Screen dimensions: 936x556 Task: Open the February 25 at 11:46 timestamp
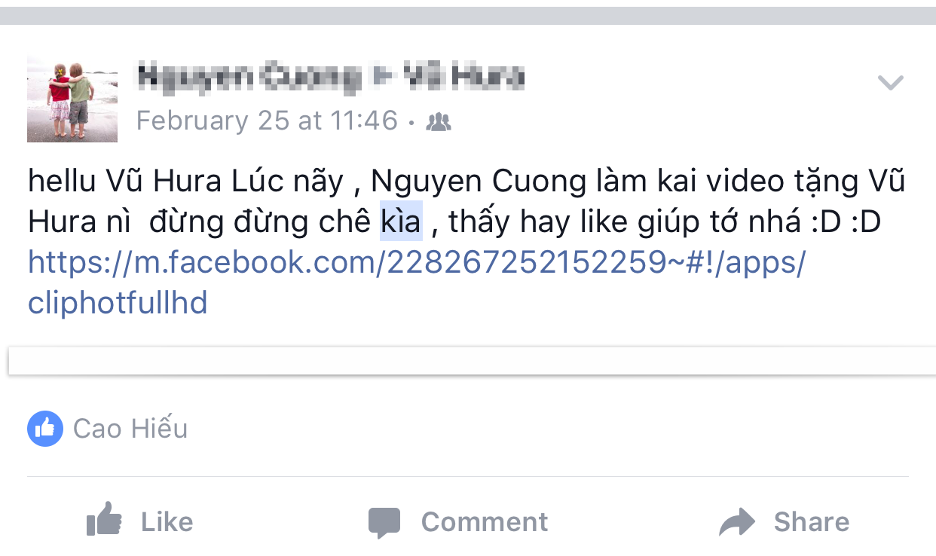267,121
